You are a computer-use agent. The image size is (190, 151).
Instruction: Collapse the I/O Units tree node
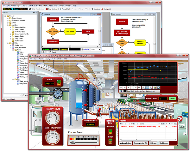[8, 43]
